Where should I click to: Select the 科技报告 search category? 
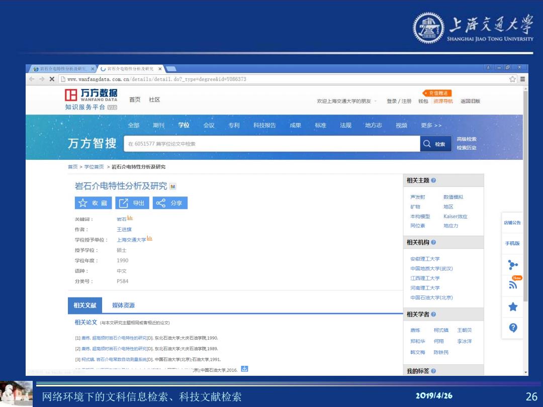tap(264, 125)
